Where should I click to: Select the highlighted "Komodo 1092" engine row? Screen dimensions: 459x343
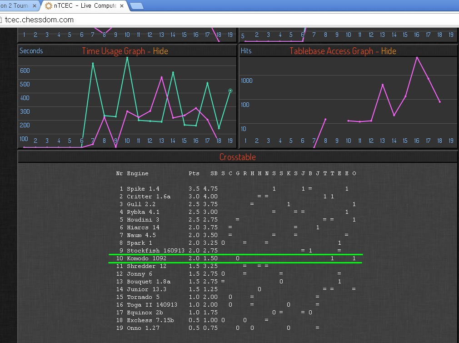click(x=236, y=258)
